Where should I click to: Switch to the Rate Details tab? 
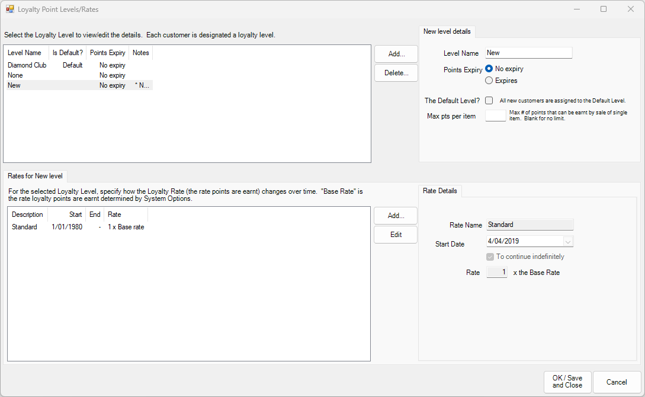[439, 191]
